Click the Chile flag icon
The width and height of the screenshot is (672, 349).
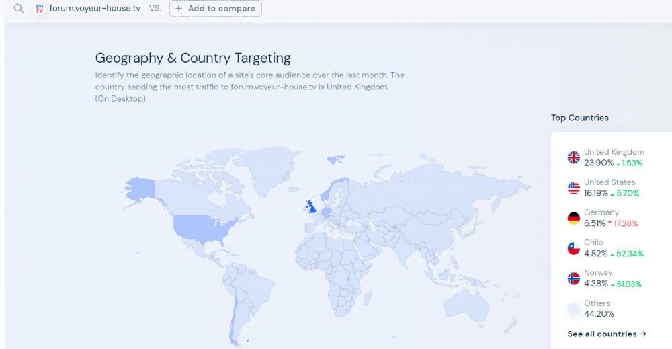573,248
